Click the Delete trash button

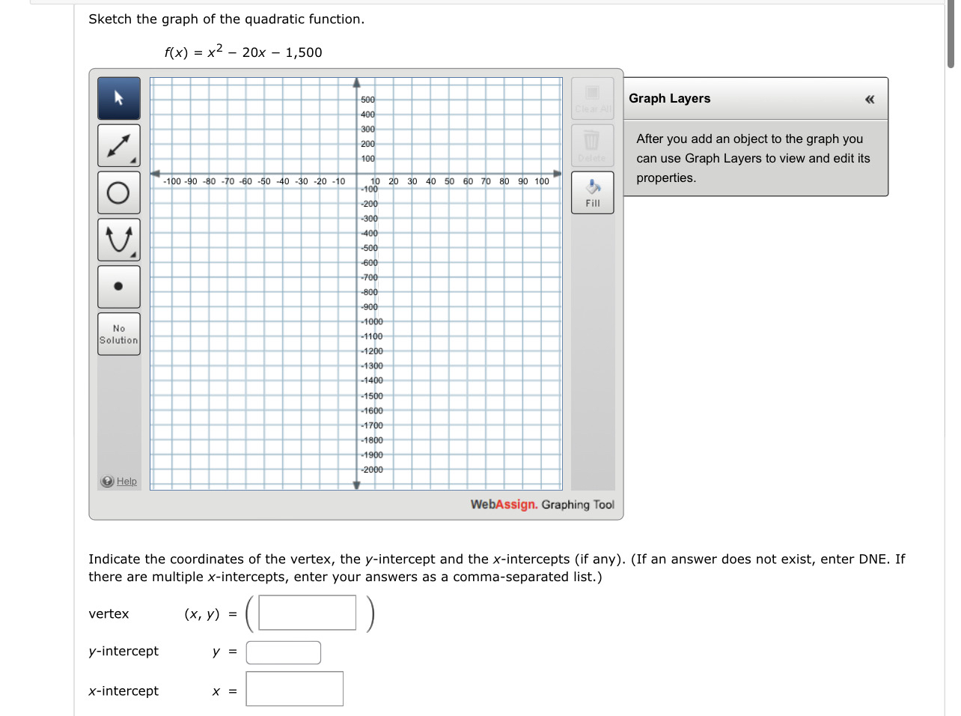coord(593,145)
